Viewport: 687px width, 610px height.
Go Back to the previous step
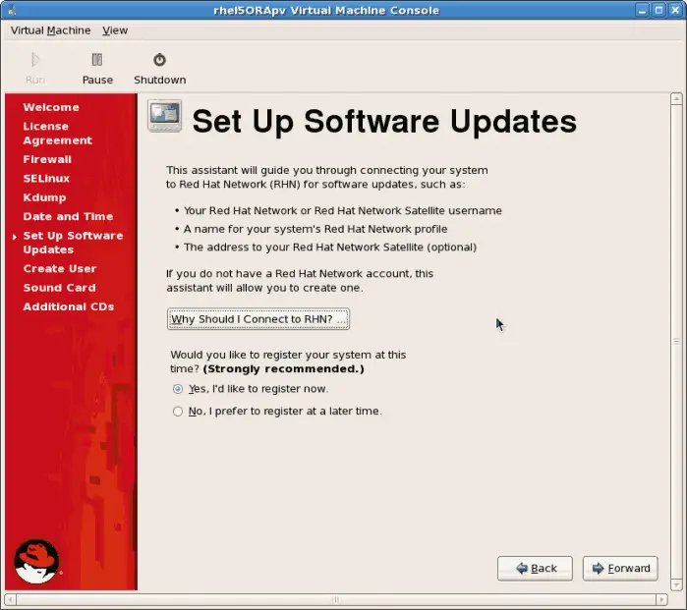tap(535, 569)
